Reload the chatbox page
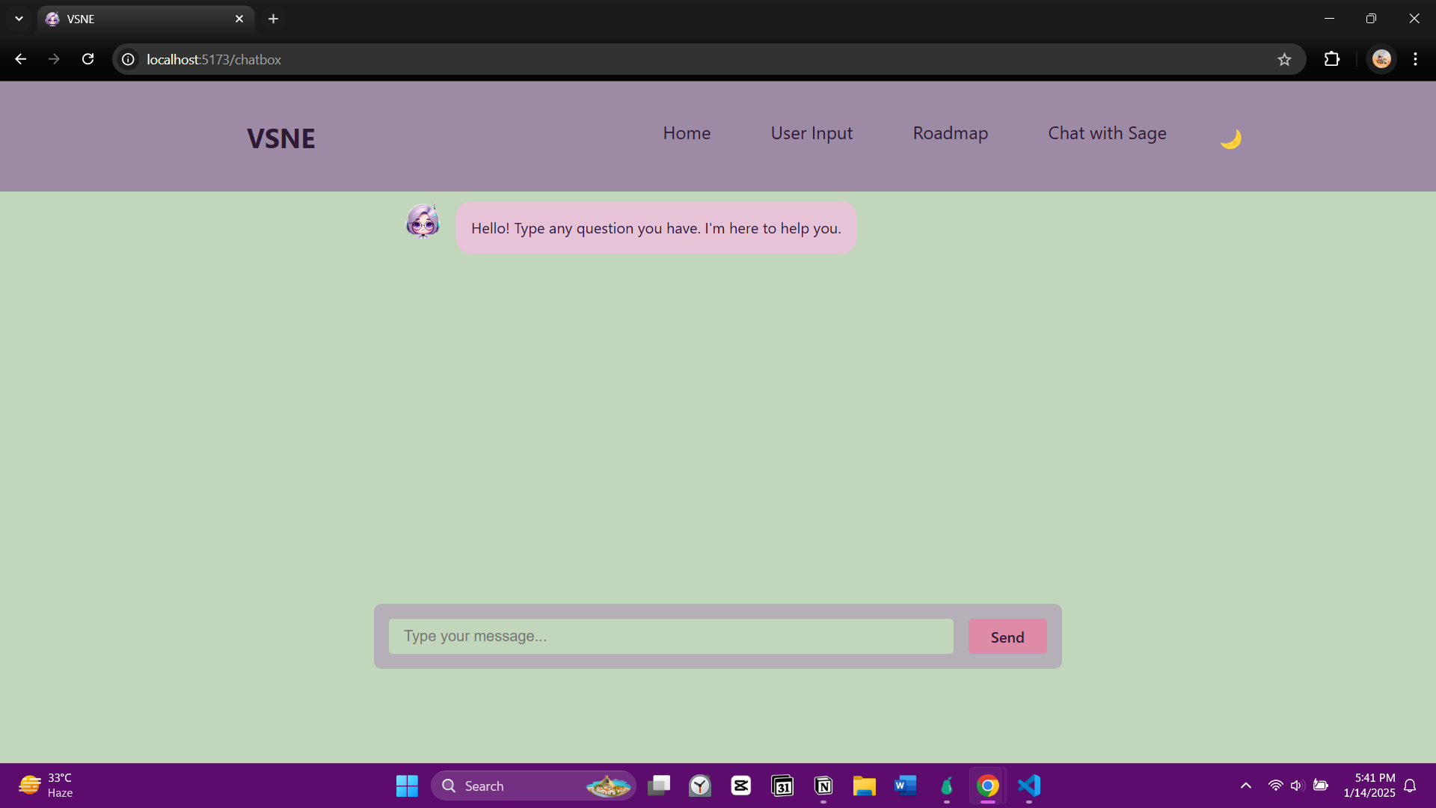The width and height of the screenshot is (1436, 808). (x=88, y=59)
